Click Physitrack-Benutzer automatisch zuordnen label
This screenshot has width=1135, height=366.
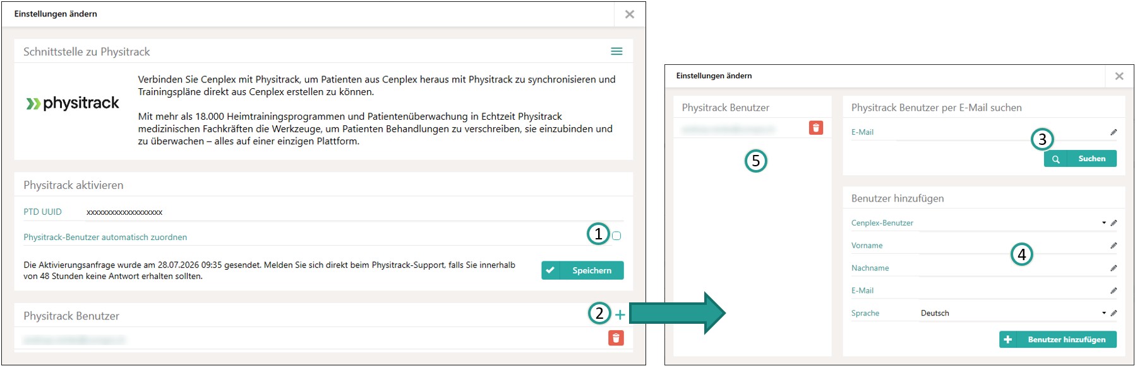pos(105,237)
